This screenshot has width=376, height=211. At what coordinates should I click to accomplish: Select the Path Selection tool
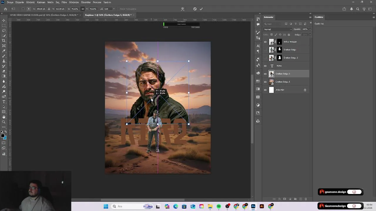(x=4, y=107)
